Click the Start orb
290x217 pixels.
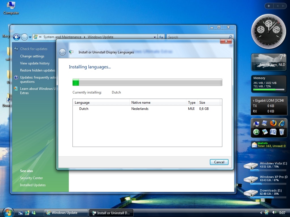(x=8, y=212)
